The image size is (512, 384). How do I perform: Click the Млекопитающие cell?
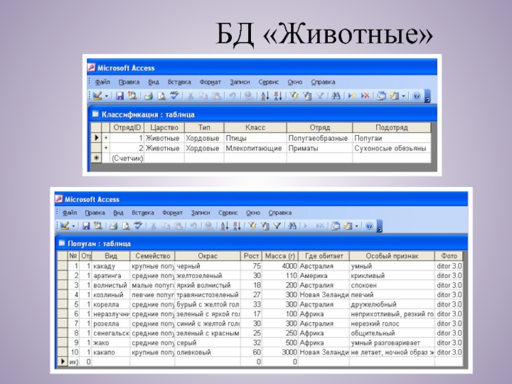click(255, 148)
